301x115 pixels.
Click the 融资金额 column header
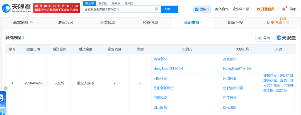86,49
